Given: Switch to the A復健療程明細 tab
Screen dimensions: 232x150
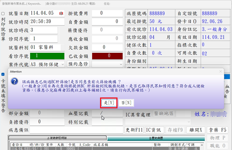Looking at the screenshot, I should pos(57,138).
